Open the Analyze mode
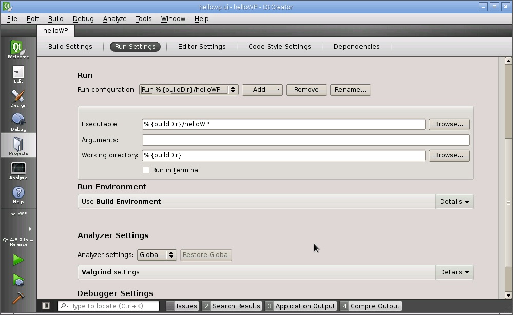 [x=18, y=170]
